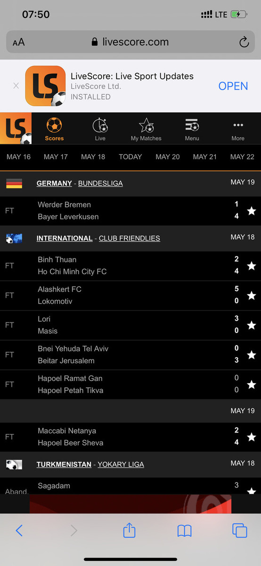Screen dimensions: 261x566
Task: Open the CLUB FRIENDLIES link
Action: (130, 239)
